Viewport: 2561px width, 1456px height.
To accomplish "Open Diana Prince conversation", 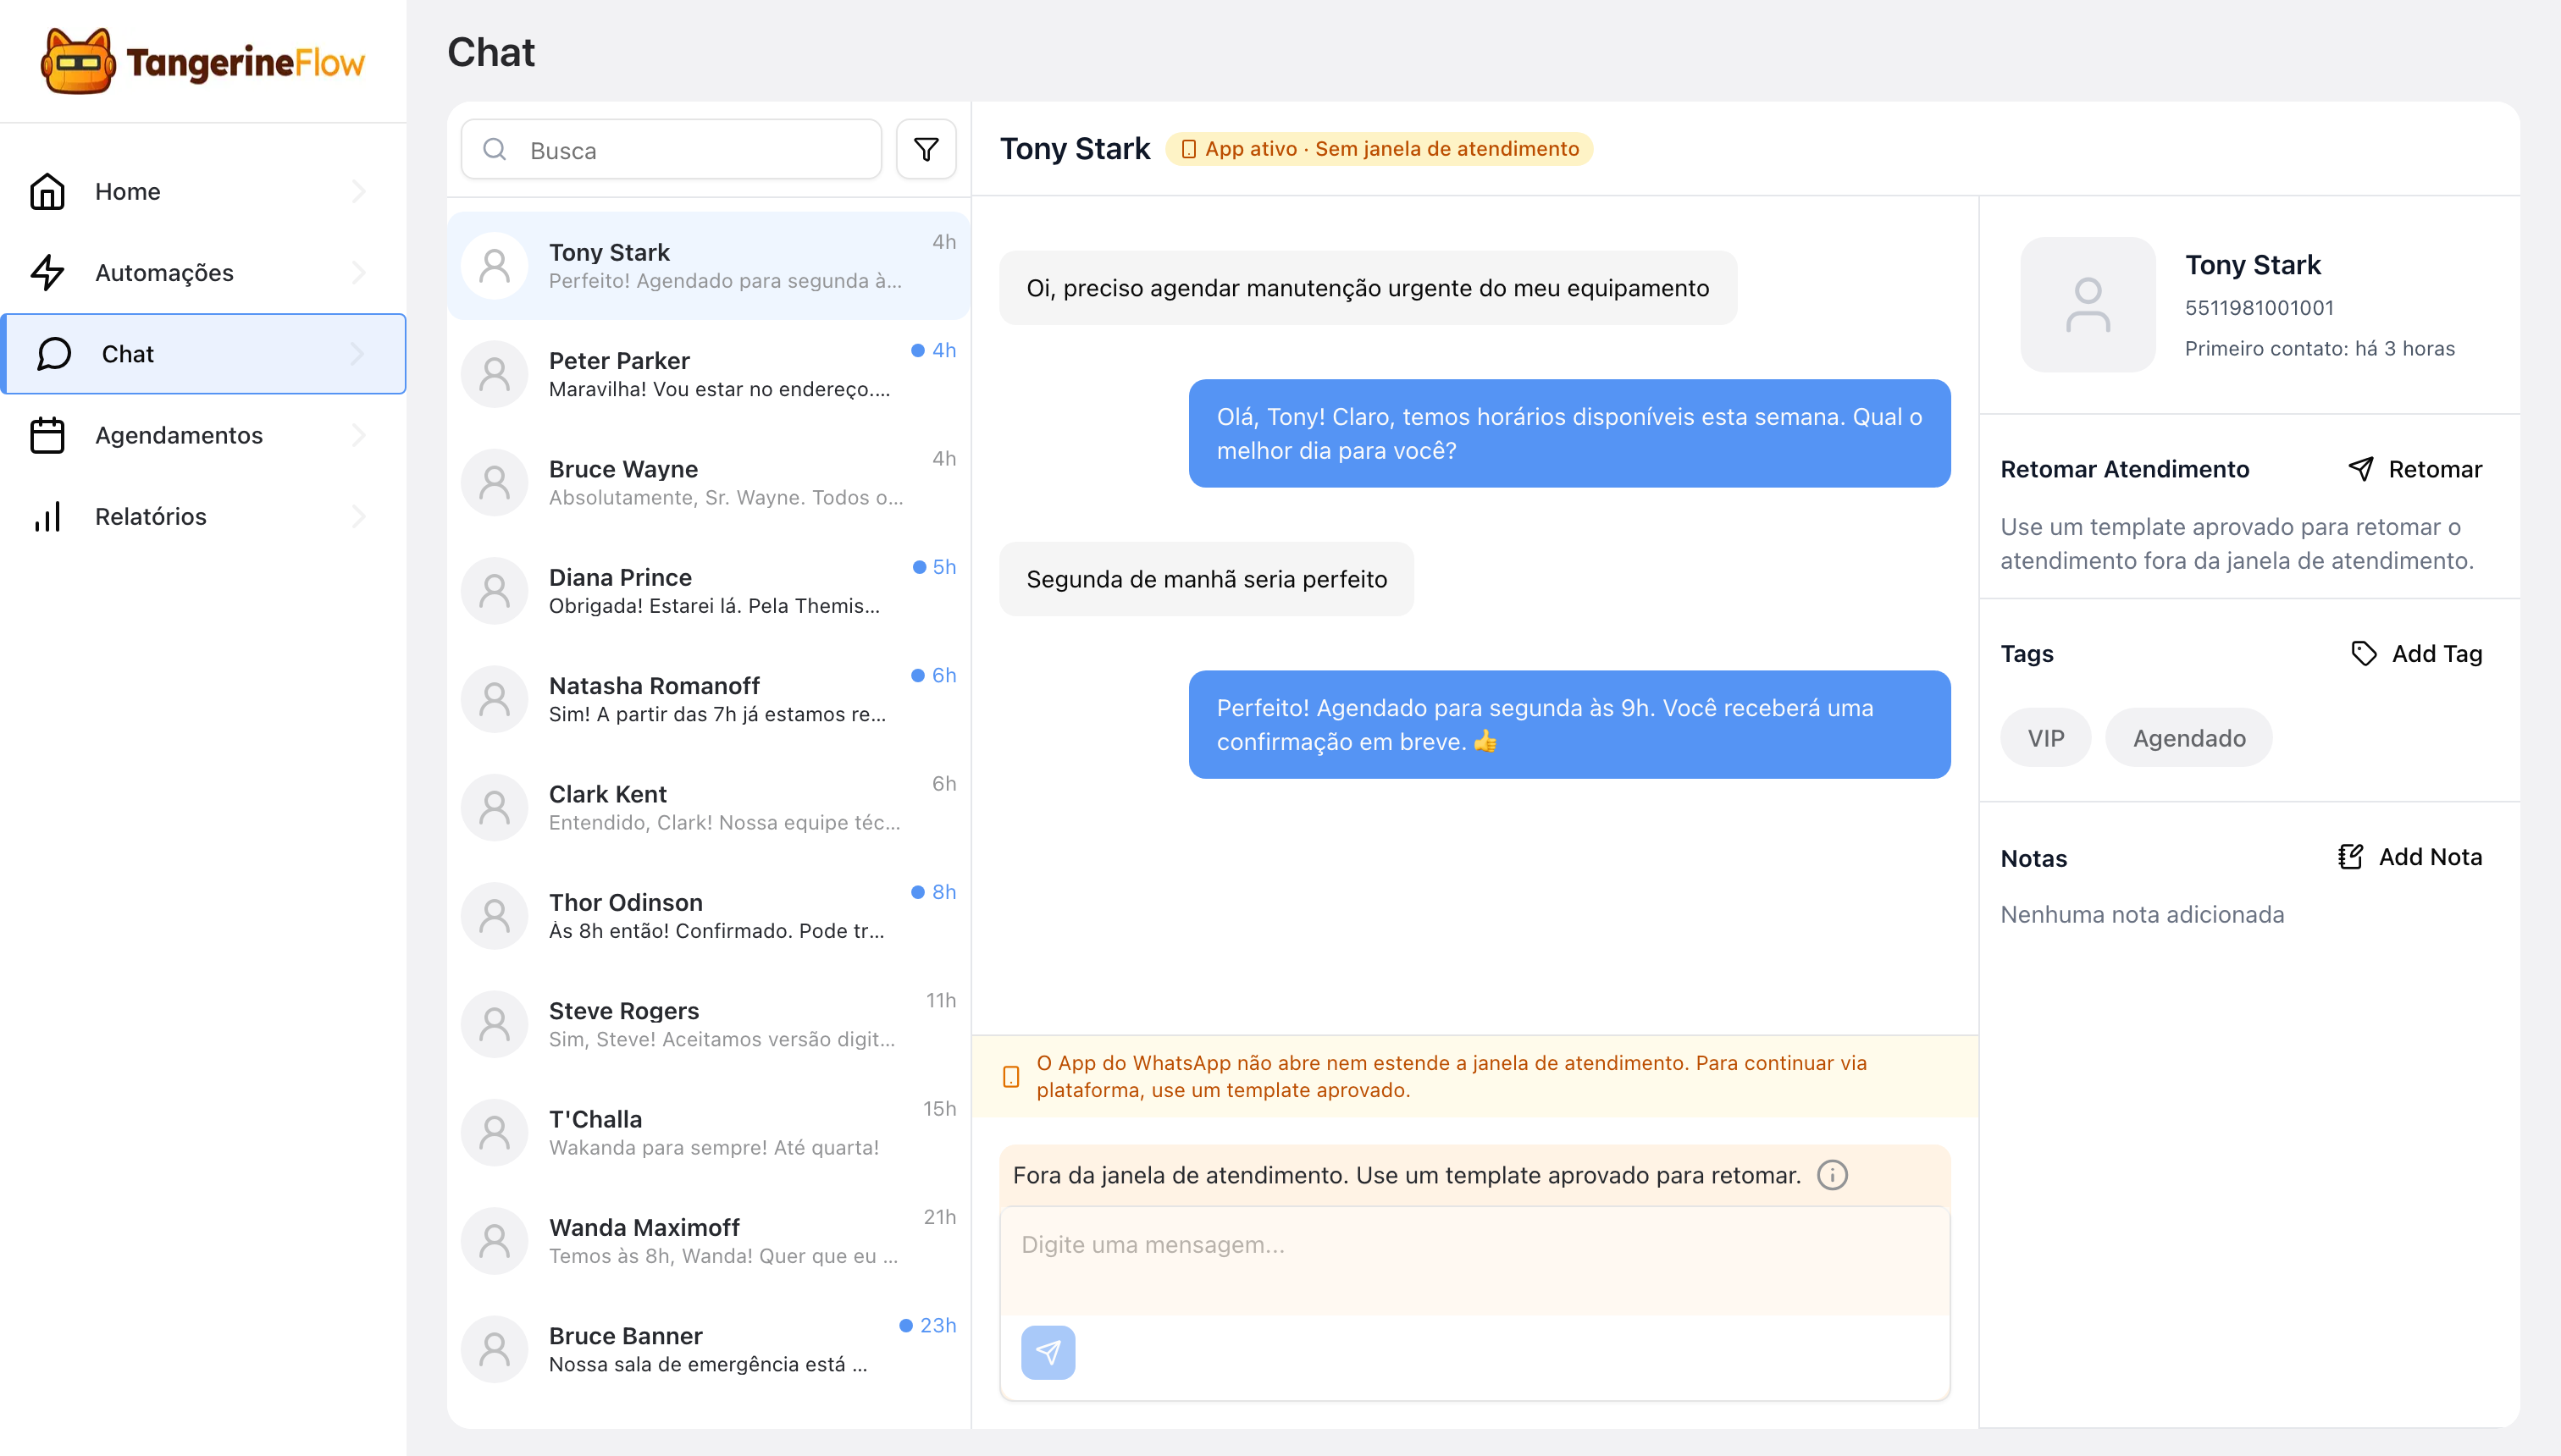I will tap(710, 591).
